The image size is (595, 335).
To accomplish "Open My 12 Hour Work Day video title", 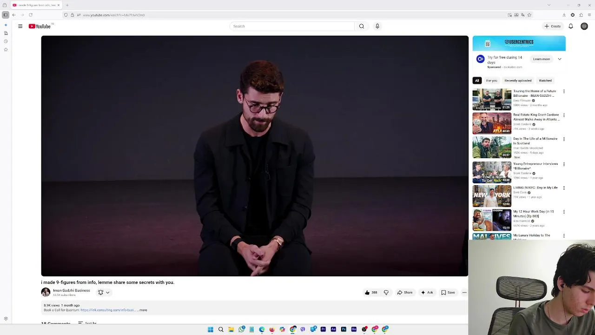I will click(x=534, y=214).
